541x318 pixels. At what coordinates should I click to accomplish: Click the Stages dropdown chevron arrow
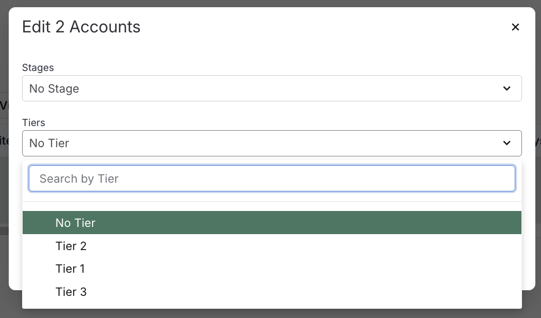(507, 89)
